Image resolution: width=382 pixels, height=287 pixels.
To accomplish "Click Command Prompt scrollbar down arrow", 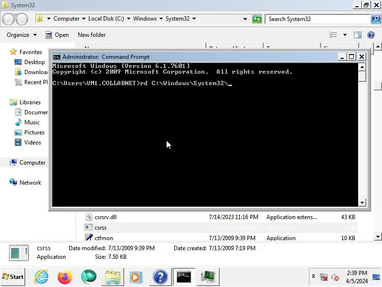I will coord(362,202).
